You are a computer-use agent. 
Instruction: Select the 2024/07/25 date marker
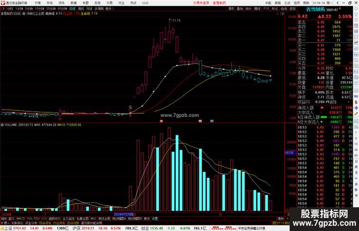pyautogui.click(x=123, y=214)
